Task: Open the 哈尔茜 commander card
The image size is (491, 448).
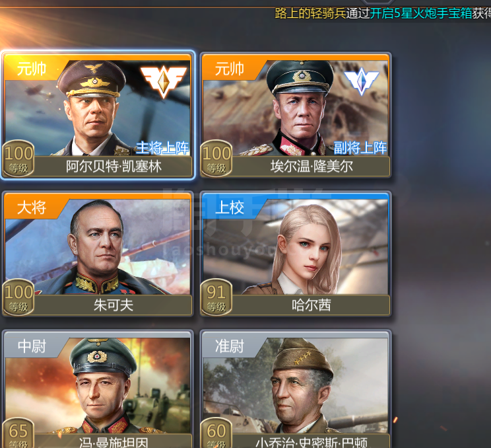Action: click(x=296, y=254)
